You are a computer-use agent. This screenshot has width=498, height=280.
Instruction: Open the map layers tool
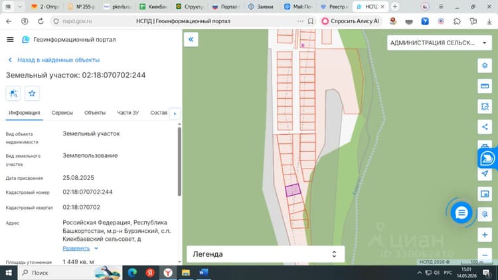485,66
